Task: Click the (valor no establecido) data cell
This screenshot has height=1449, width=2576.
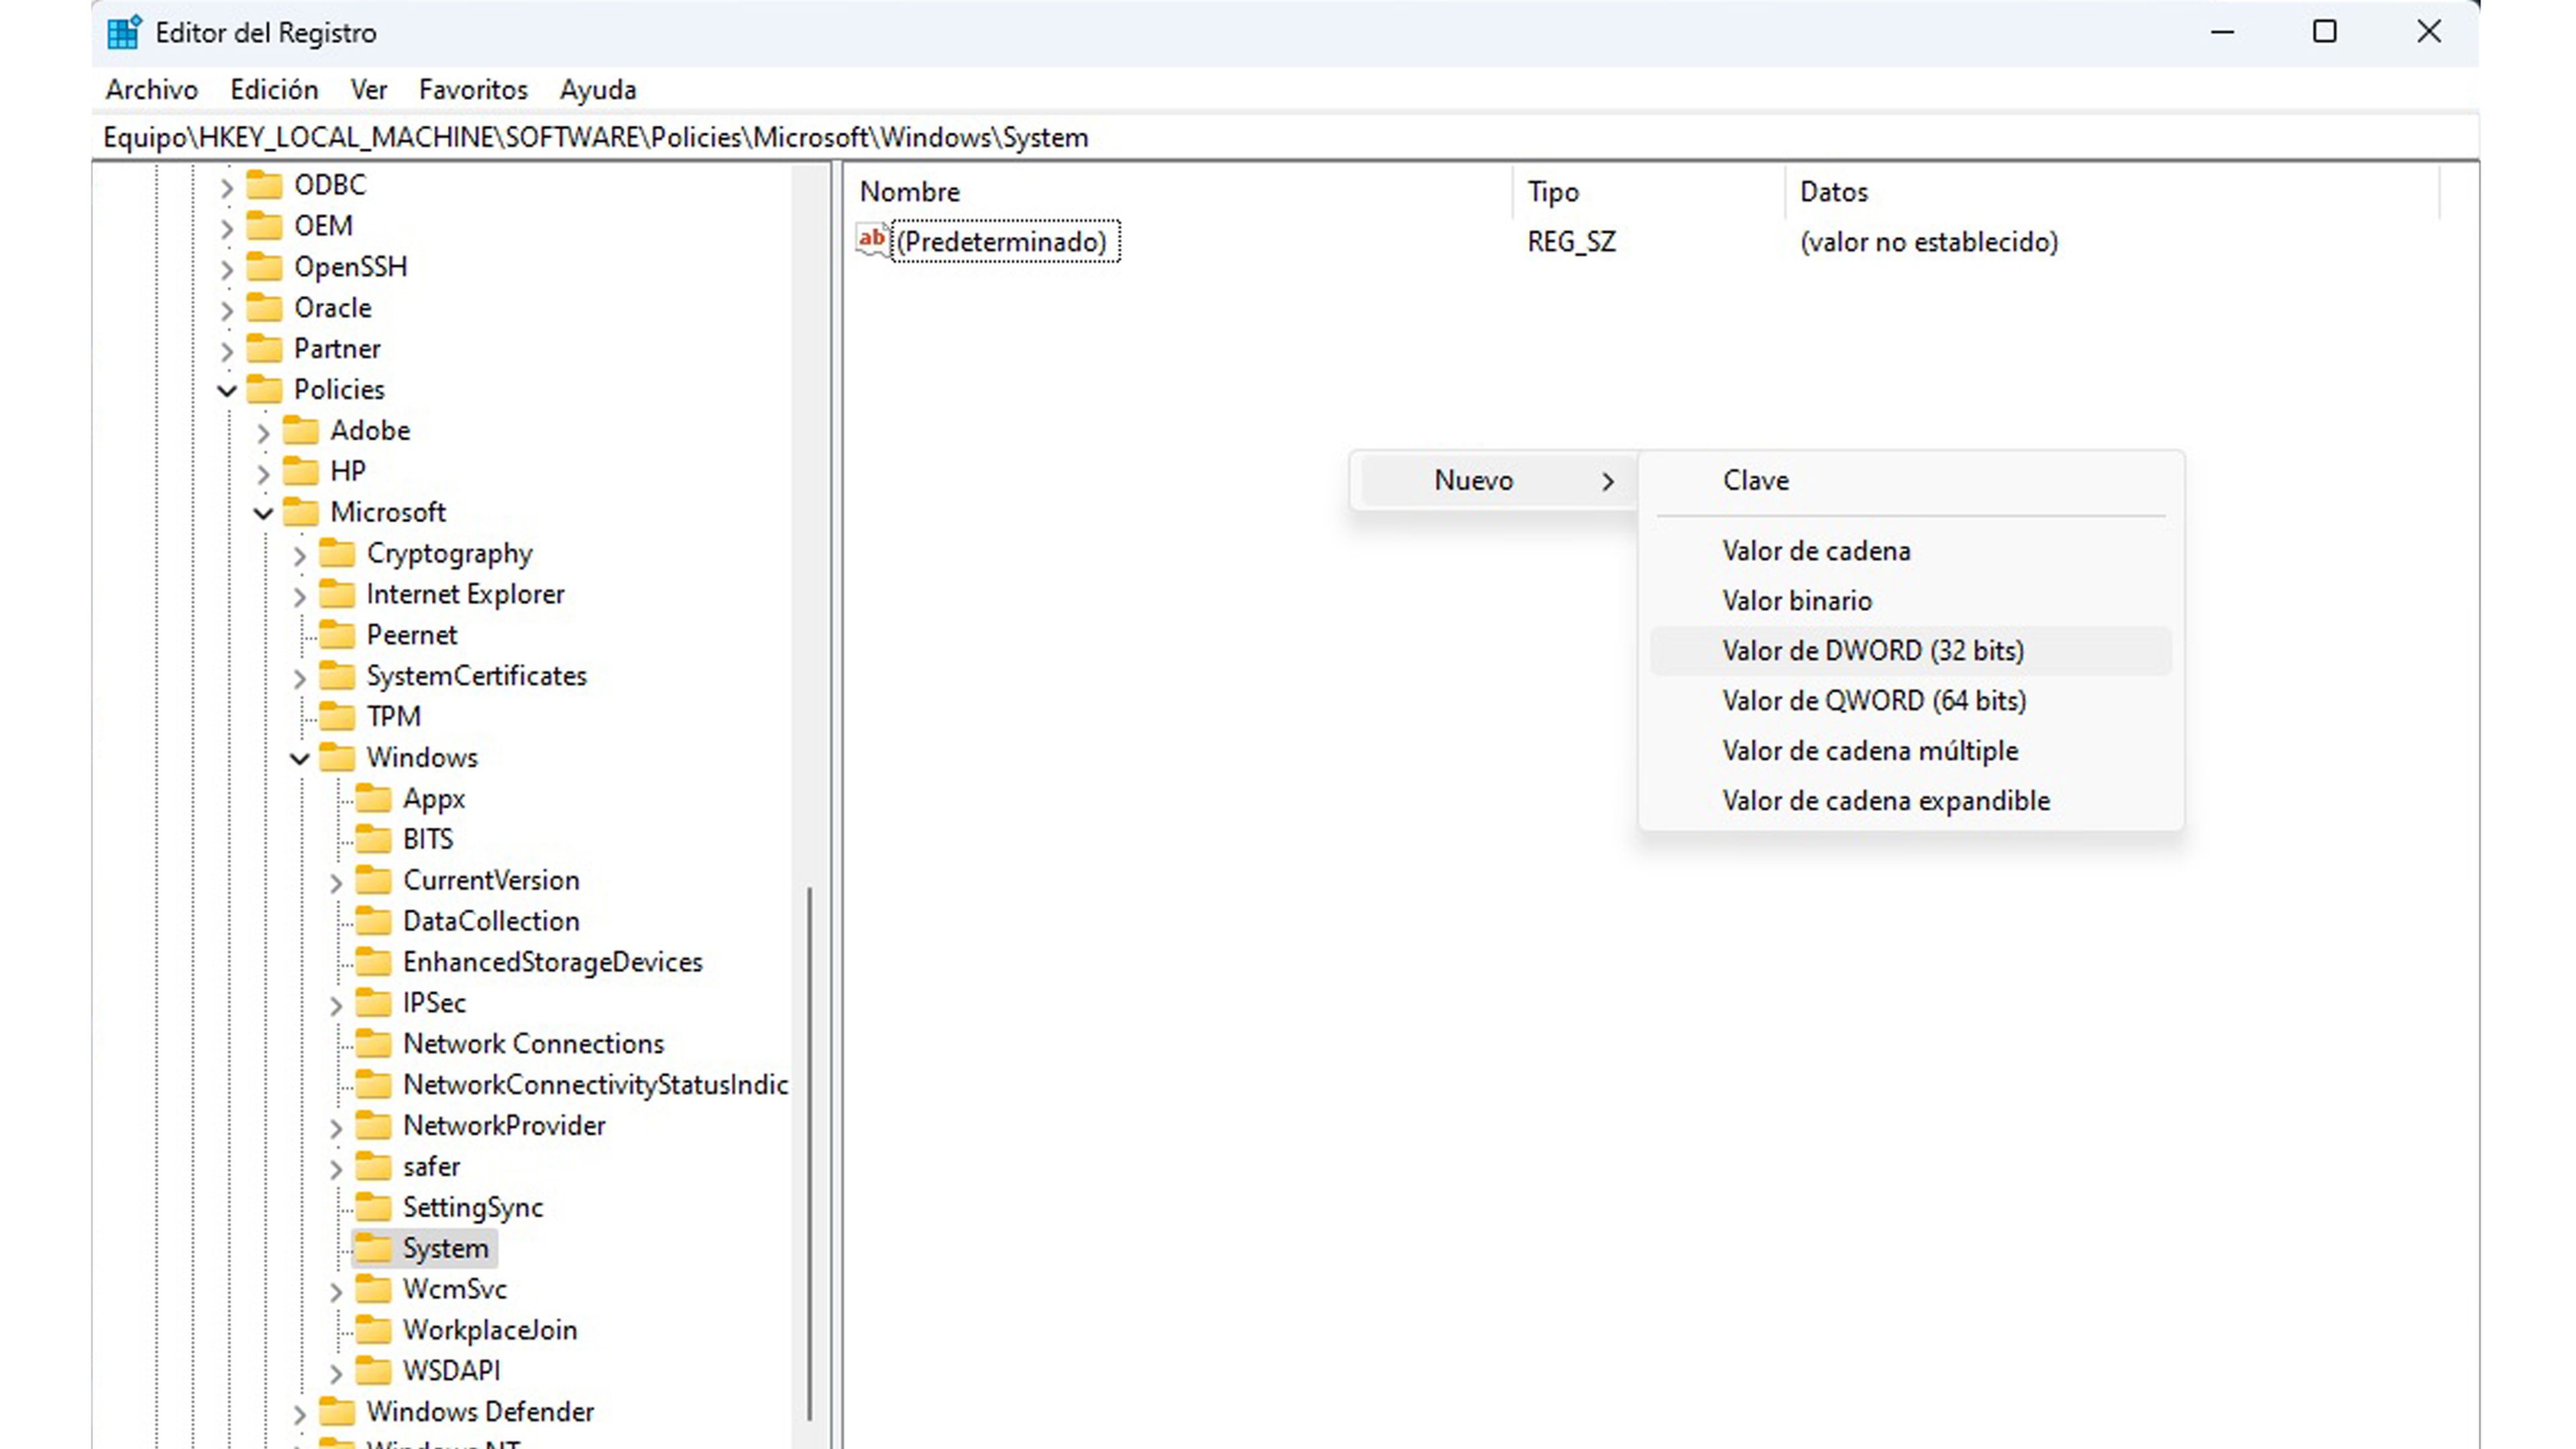Action: coord(1929,242)
